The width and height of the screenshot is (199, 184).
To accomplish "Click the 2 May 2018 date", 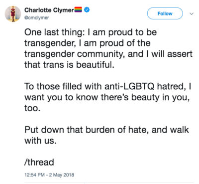I will click(x=62, y=175).
